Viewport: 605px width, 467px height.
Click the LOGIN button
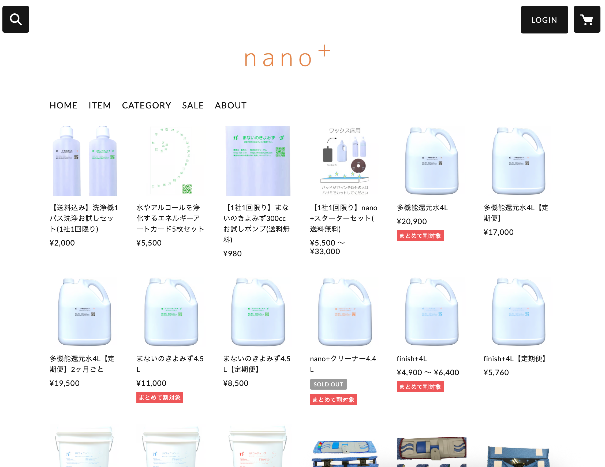544,20
